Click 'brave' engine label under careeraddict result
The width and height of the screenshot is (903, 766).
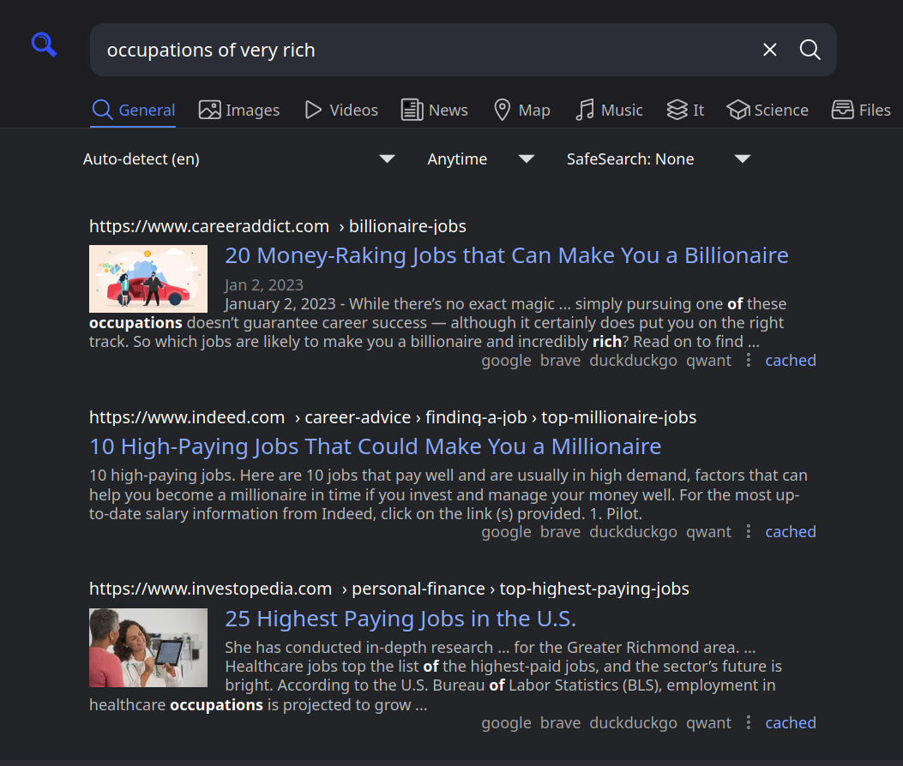tap(560, 361)
